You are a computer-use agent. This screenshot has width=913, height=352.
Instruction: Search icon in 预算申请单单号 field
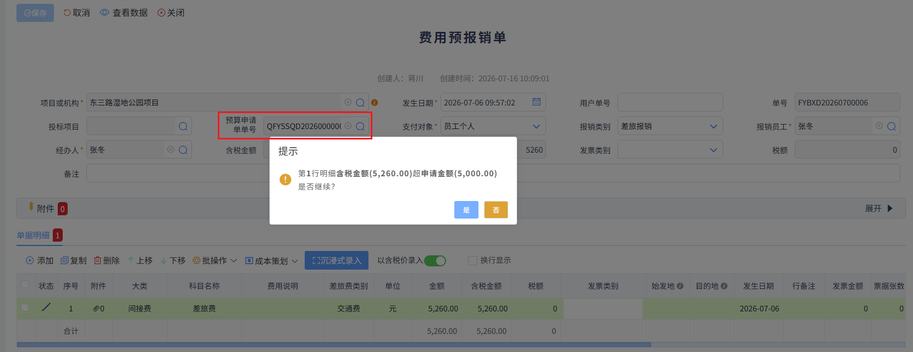coord(360,126)
